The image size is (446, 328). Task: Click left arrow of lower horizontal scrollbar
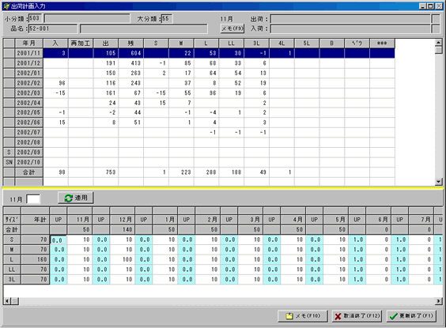[7, 301]
